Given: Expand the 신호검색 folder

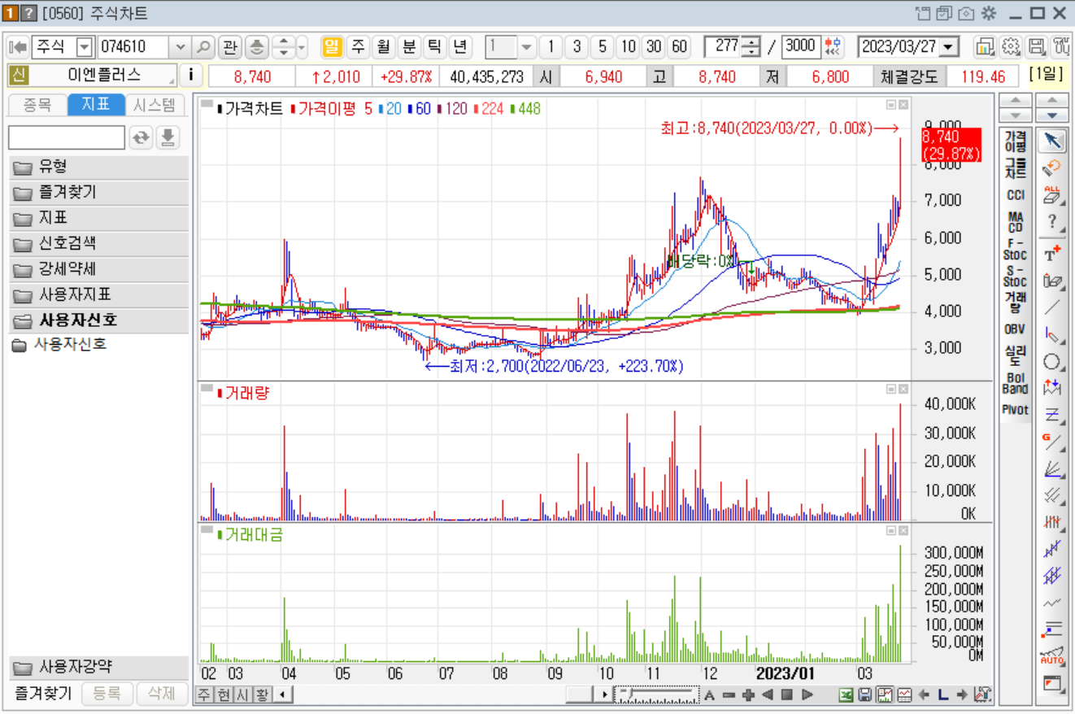Looking at the screenshot, I should point(98,244).
